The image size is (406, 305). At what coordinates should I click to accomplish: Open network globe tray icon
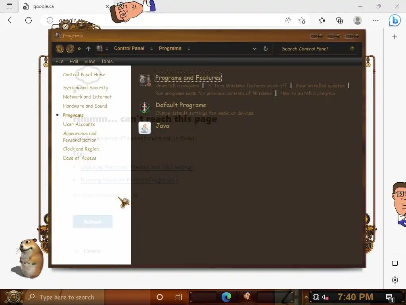pos(316,297)
